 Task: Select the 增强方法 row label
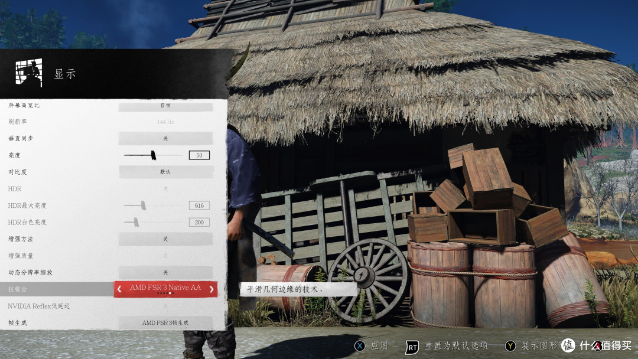tap(21, 239)
